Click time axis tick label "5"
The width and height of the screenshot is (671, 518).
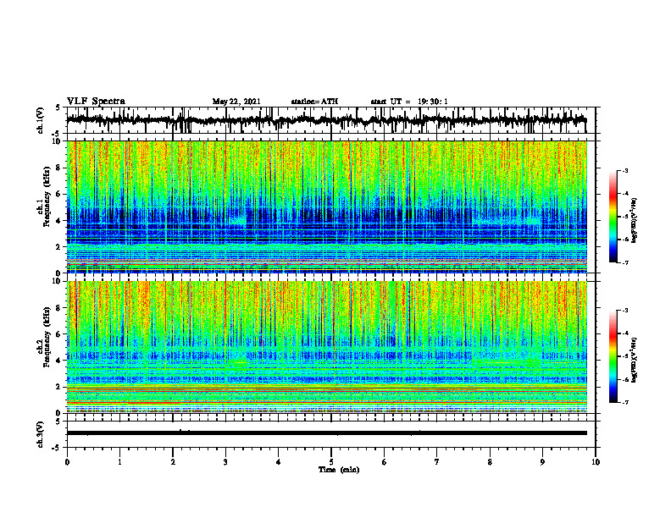coord(331,462)
